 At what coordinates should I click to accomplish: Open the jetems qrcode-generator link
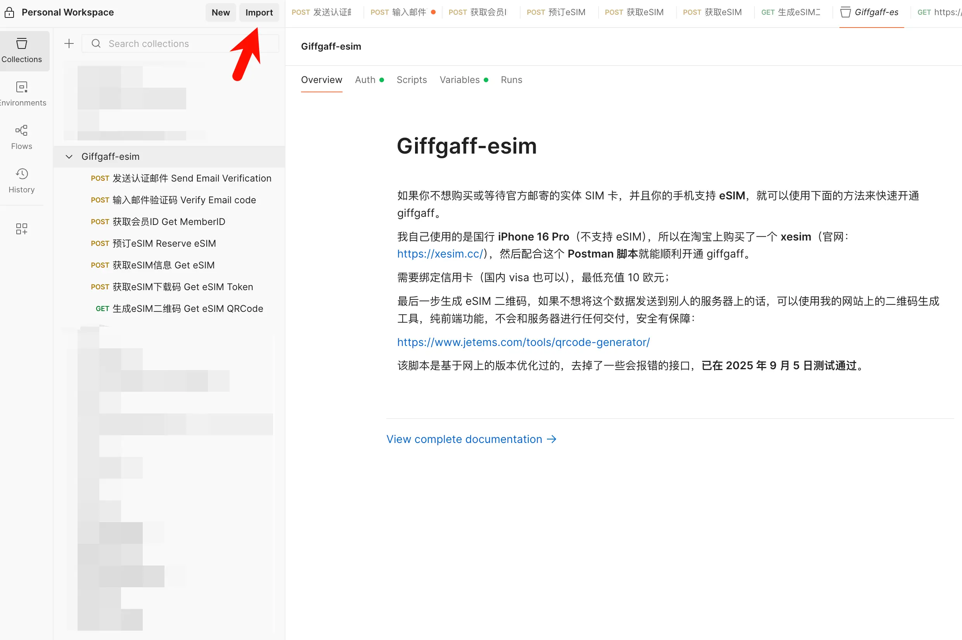point(524,342)
